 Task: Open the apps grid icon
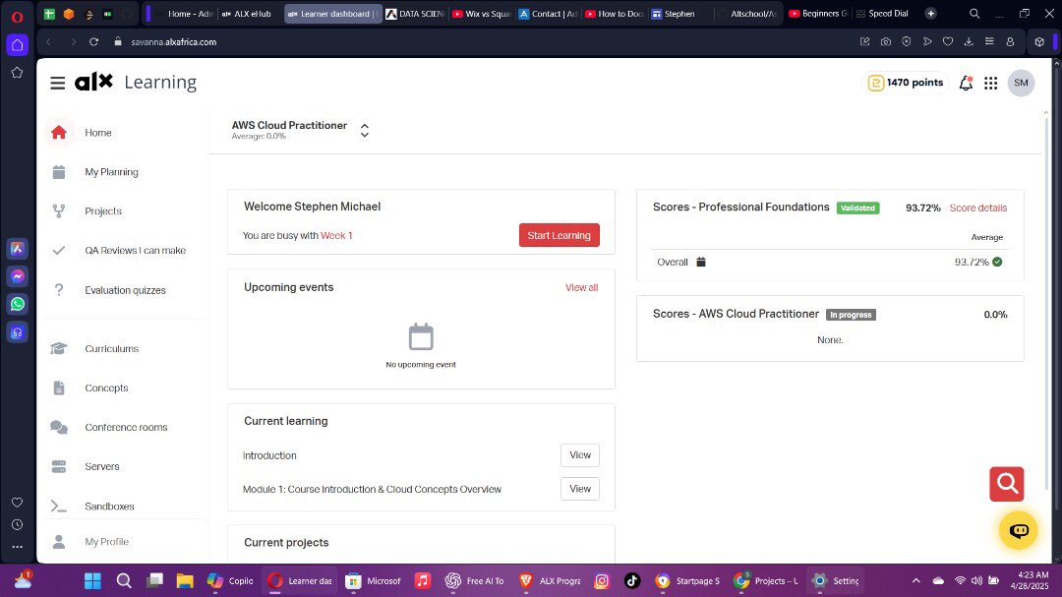[991, 83]
